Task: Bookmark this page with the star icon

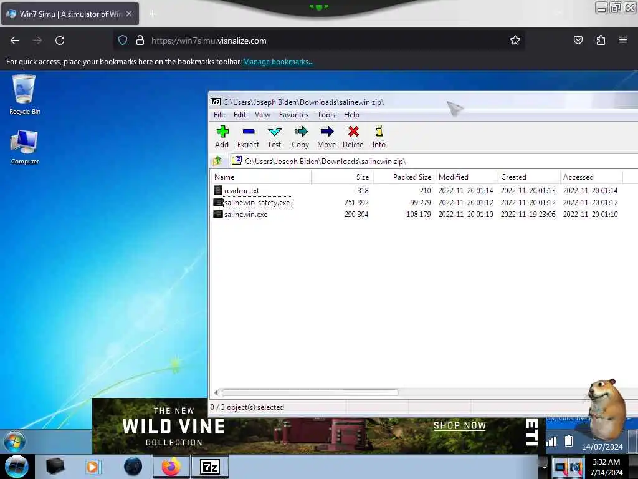Action: tap(515, 41)
